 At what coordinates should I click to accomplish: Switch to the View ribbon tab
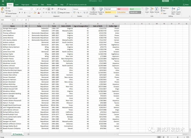pyautogui.click(x=56, y=5)
